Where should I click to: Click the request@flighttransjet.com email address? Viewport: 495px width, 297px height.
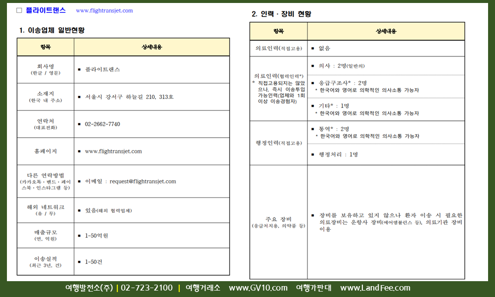pyautogui.click(x=143, y=182)
